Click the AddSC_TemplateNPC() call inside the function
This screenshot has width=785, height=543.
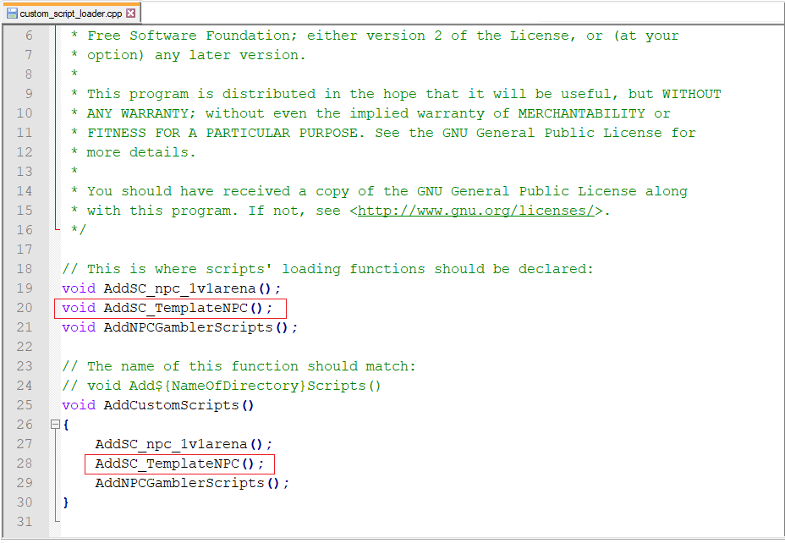(x=179, y=464)
